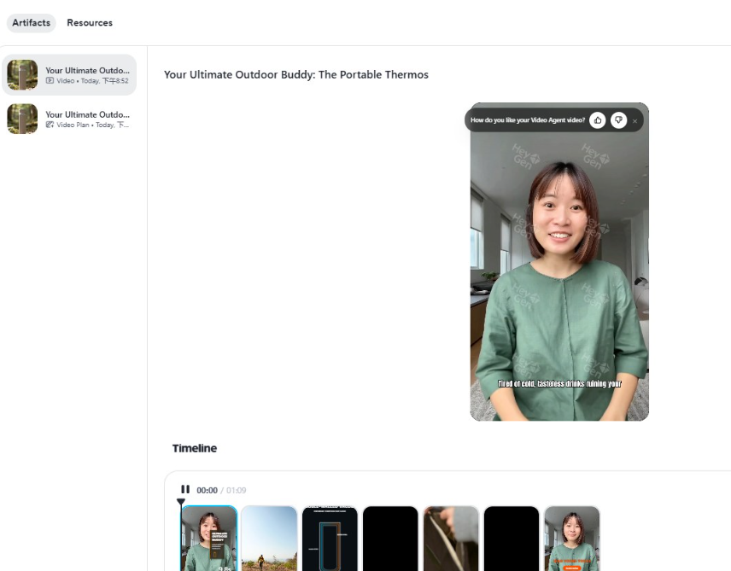Select the Video Plan artifact in sidebar
The height and width of the screenshot is (571, 731).
tap(69, 119)
